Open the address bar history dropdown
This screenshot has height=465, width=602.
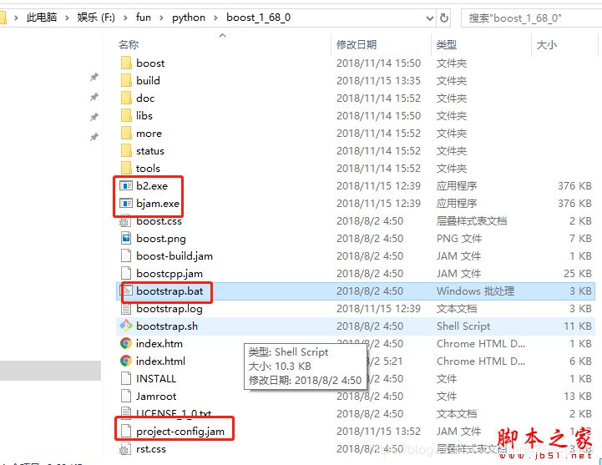coord(430,18)
